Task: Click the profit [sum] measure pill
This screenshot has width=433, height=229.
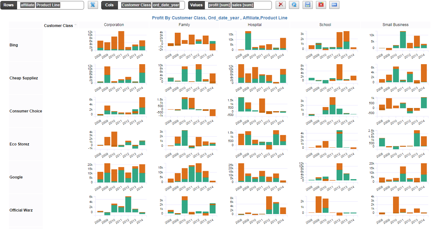Action: coord(219,5)
